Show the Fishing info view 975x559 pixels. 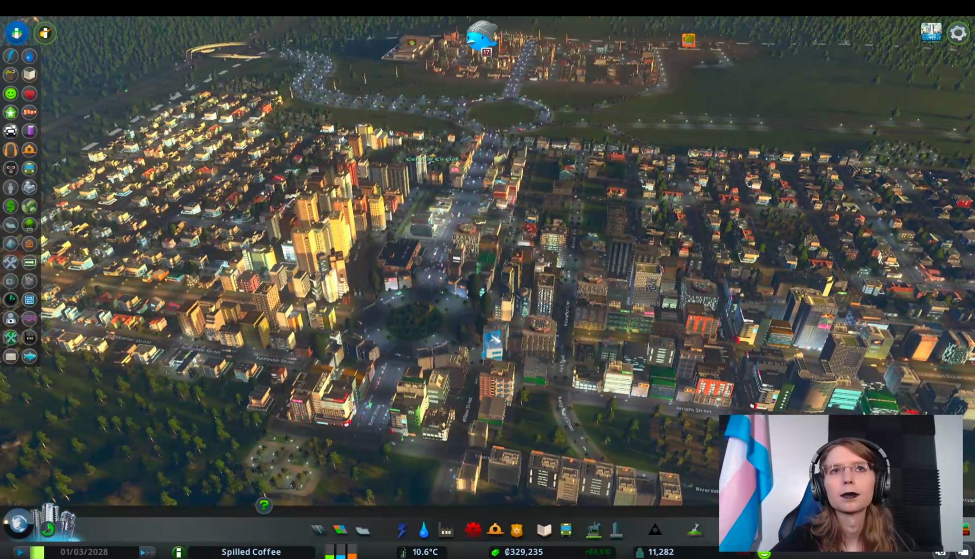pos(30,357)
